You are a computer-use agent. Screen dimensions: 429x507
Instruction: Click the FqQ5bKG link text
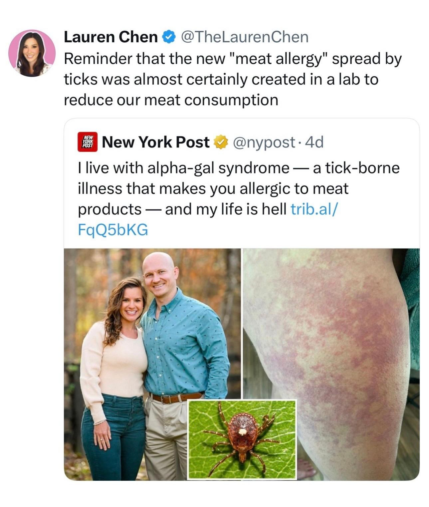[x=113, y=230]
